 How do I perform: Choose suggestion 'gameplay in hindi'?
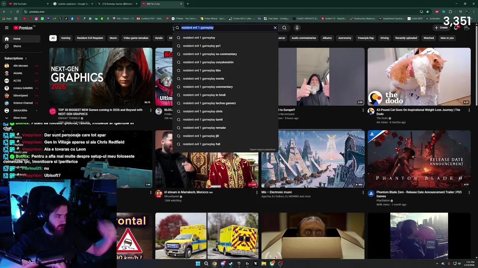tap(226, 95)
